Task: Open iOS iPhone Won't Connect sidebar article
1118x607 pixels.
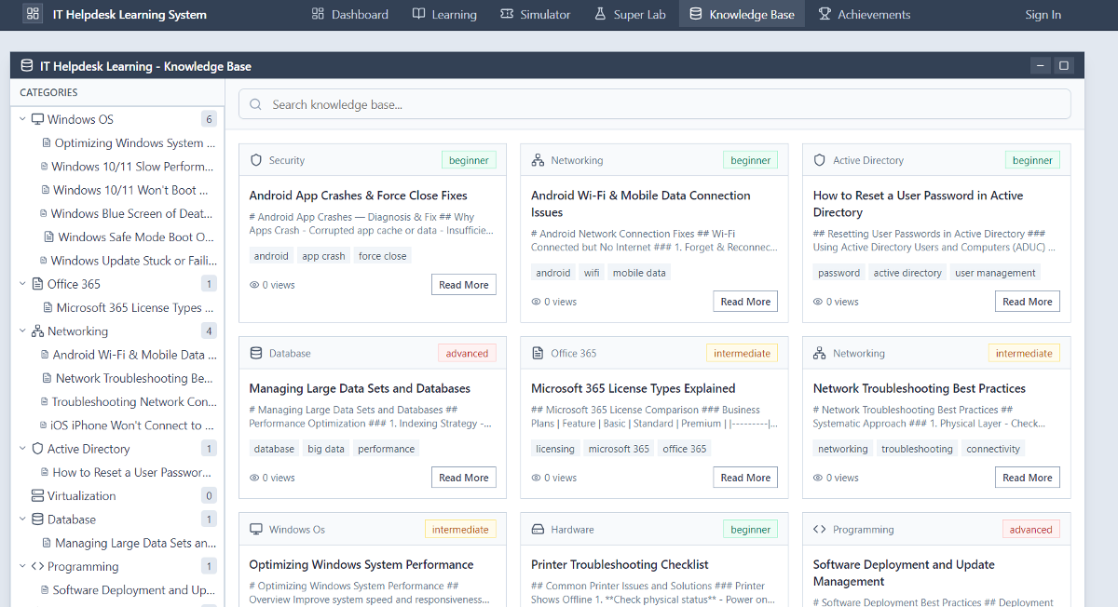Action: coord(127,425)
